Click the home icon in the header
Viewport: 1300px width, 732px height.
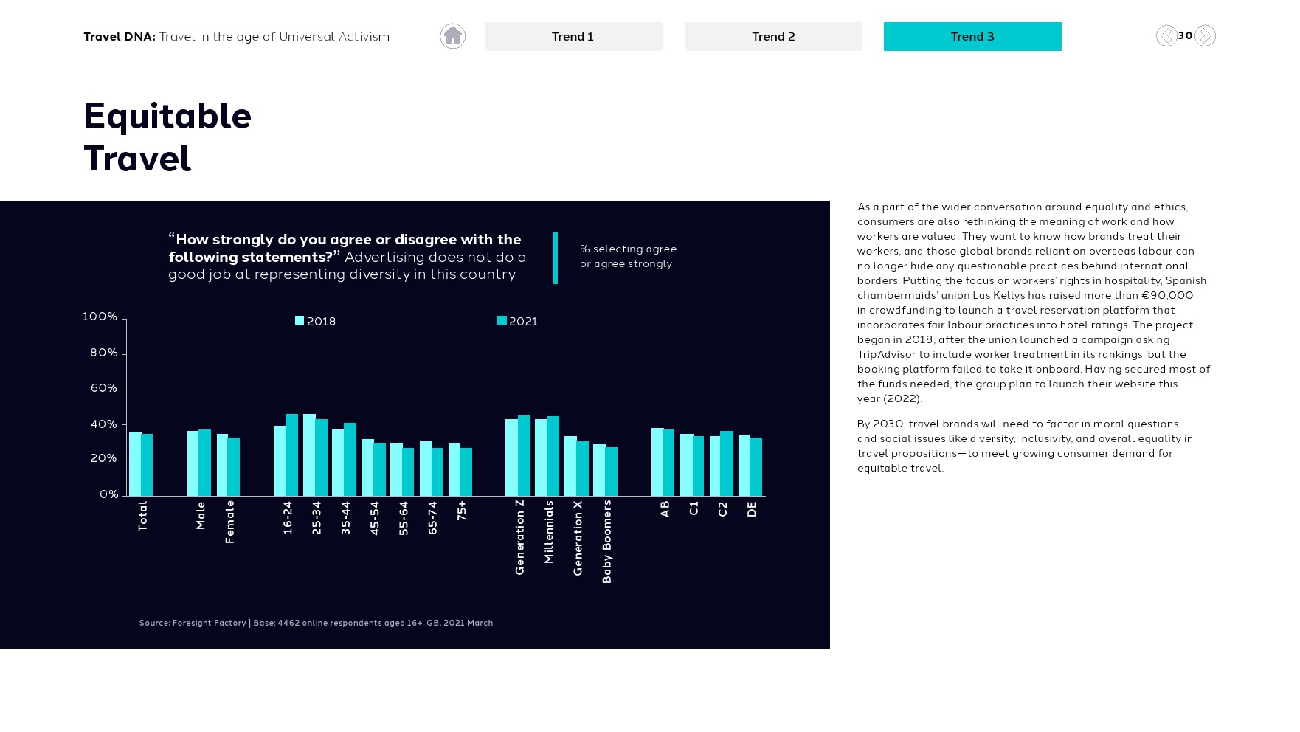(x=452, y=36)
